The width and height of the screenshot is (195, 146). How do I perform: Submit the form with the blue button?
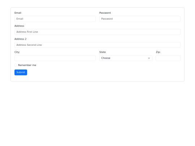[21, 72]
